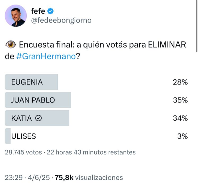This screenshot has width=199, height=185.
Task: Click the blue verified badge beside fefe
Action: (x=51, y=11)
